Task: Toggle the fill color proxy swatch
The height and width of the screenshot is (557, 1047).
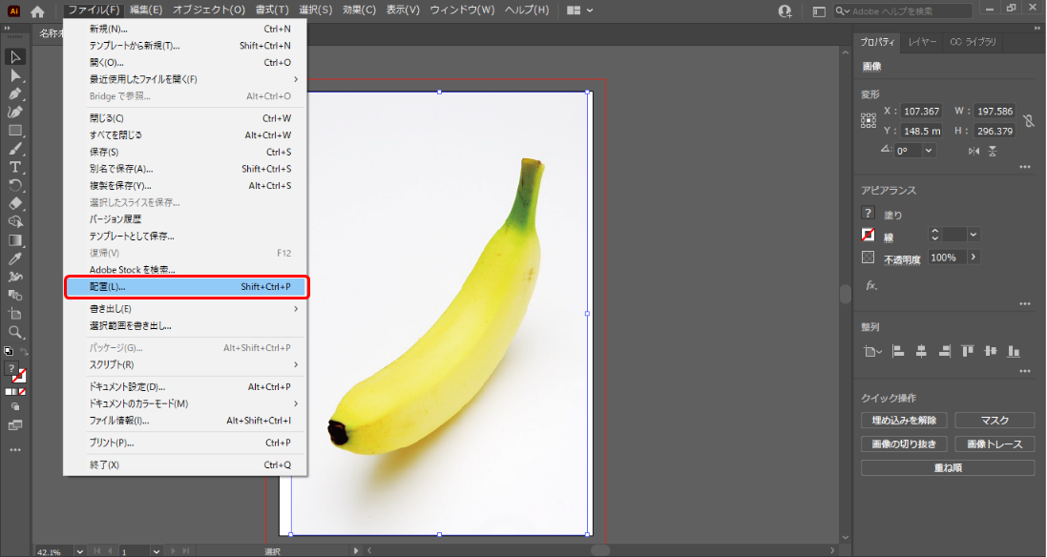Action: (x=868, y=213)
